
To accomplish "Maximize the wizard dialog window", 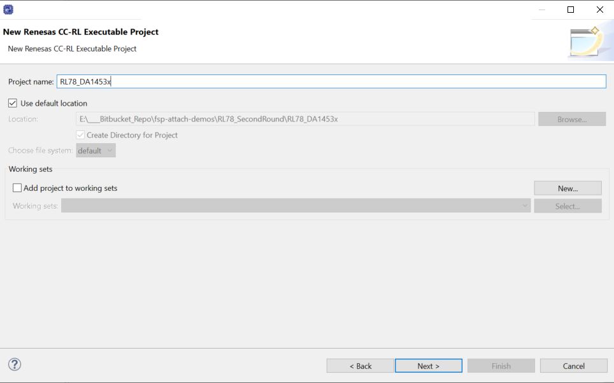I will click(x=571, y=10).
